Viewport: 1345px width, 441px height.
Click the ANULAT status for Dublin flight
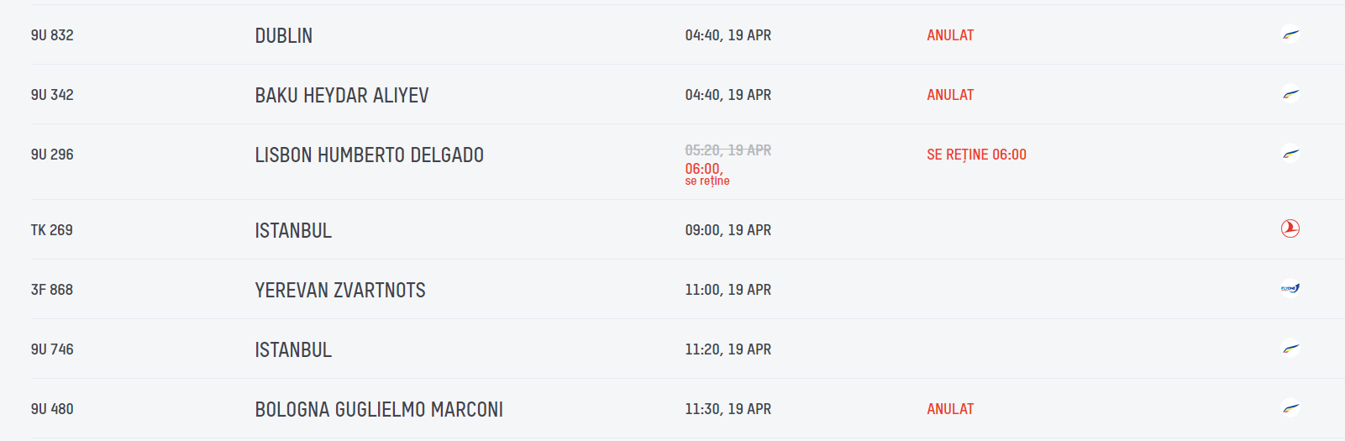(950, 35)
